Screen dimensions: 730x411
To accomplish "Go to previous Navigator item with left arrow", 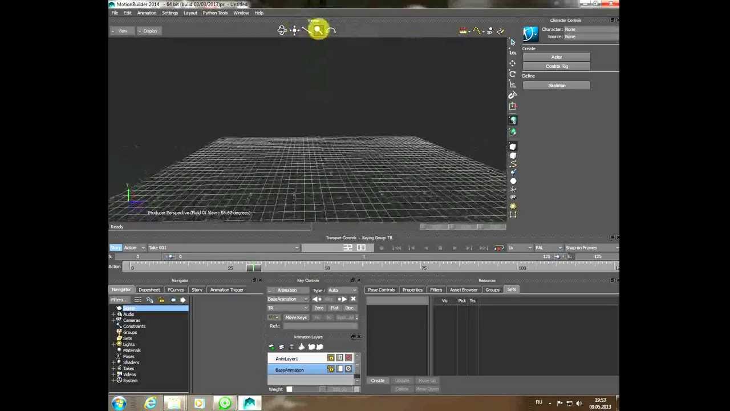I will click(x=173, y=300).
